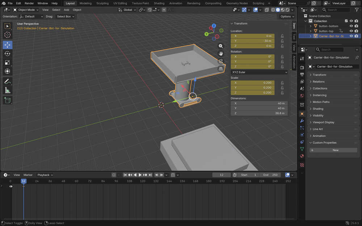Open the Render menu
The width and height of the screenshot is (362, 226).
(x=29, y=3)
